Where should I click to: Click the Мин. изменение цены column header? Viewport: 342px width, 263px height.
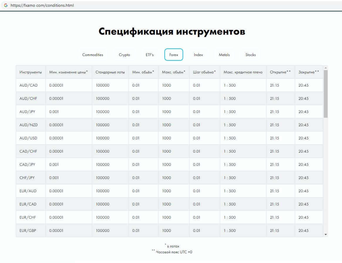pyautogui.click(x=69, y=72)
